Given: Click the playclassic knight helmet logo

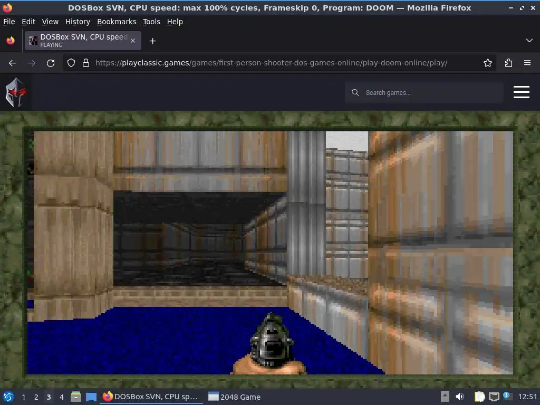Looking at the screenshot, I should [x=15, y=92].
